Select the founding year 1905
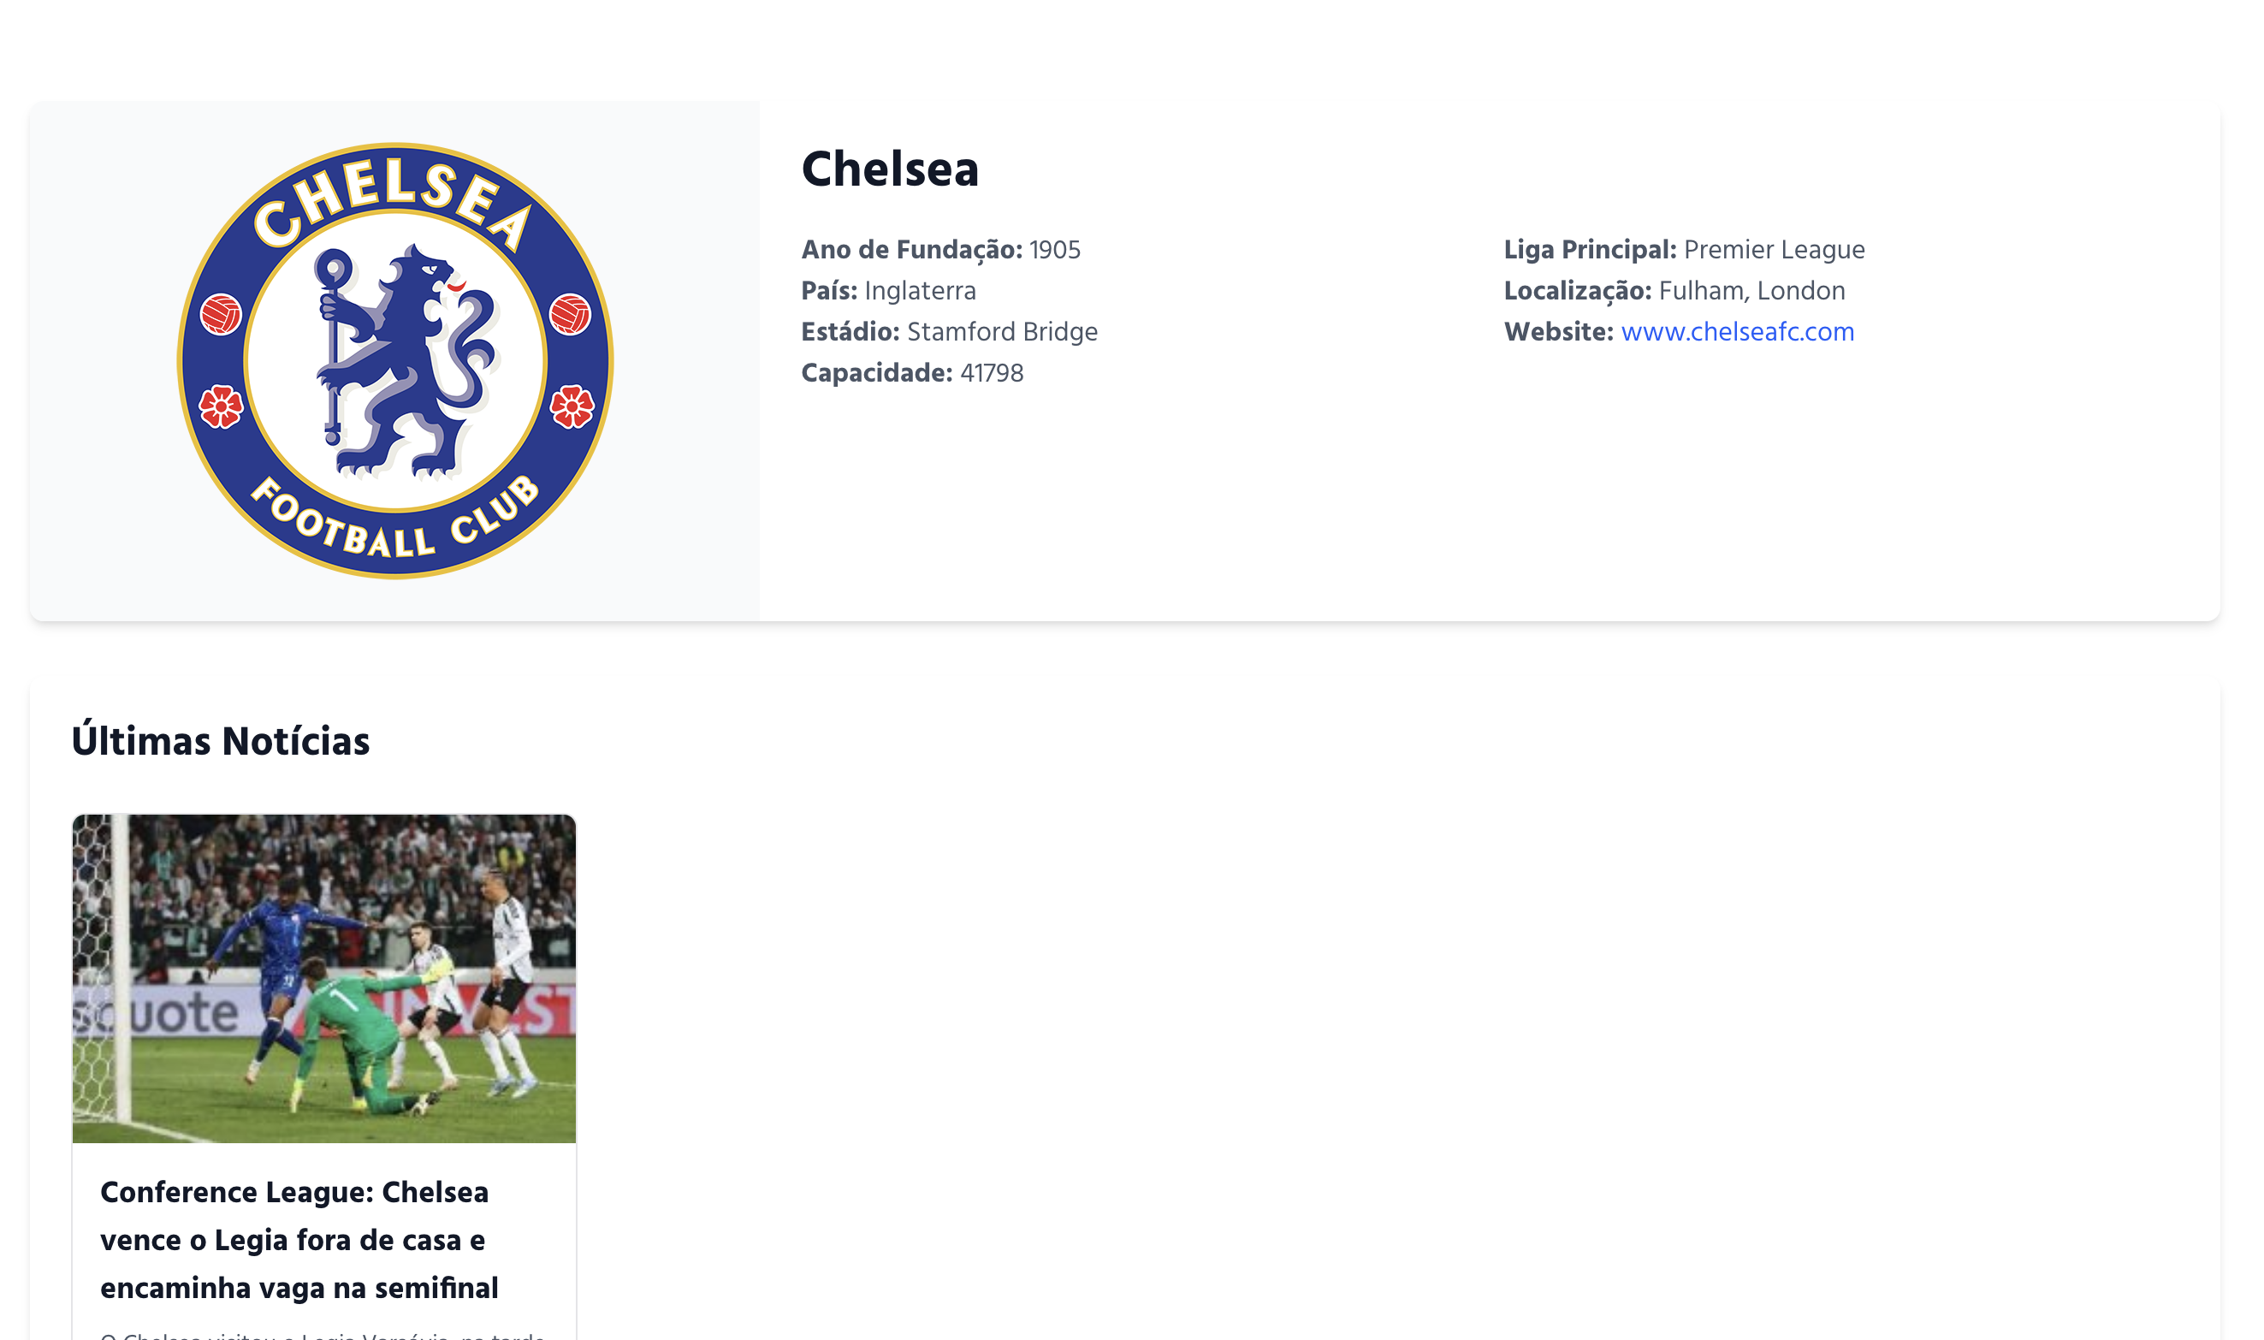The image size is (2264, 1340). (x=1054, y=249)
